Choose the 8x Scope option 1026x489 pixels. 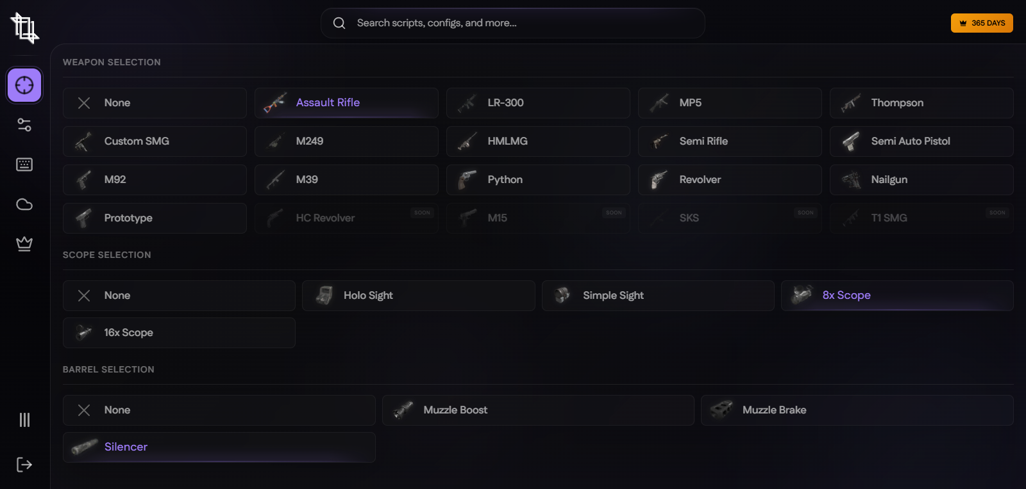(x=896, y=296)
